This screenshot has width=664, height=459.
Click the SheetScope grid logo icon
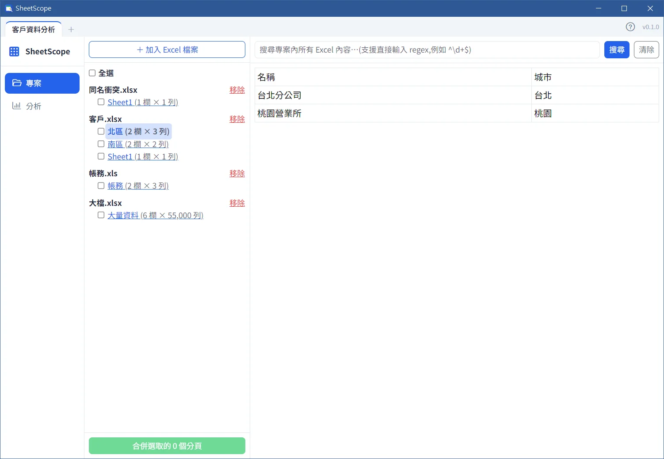click(14, 52)
